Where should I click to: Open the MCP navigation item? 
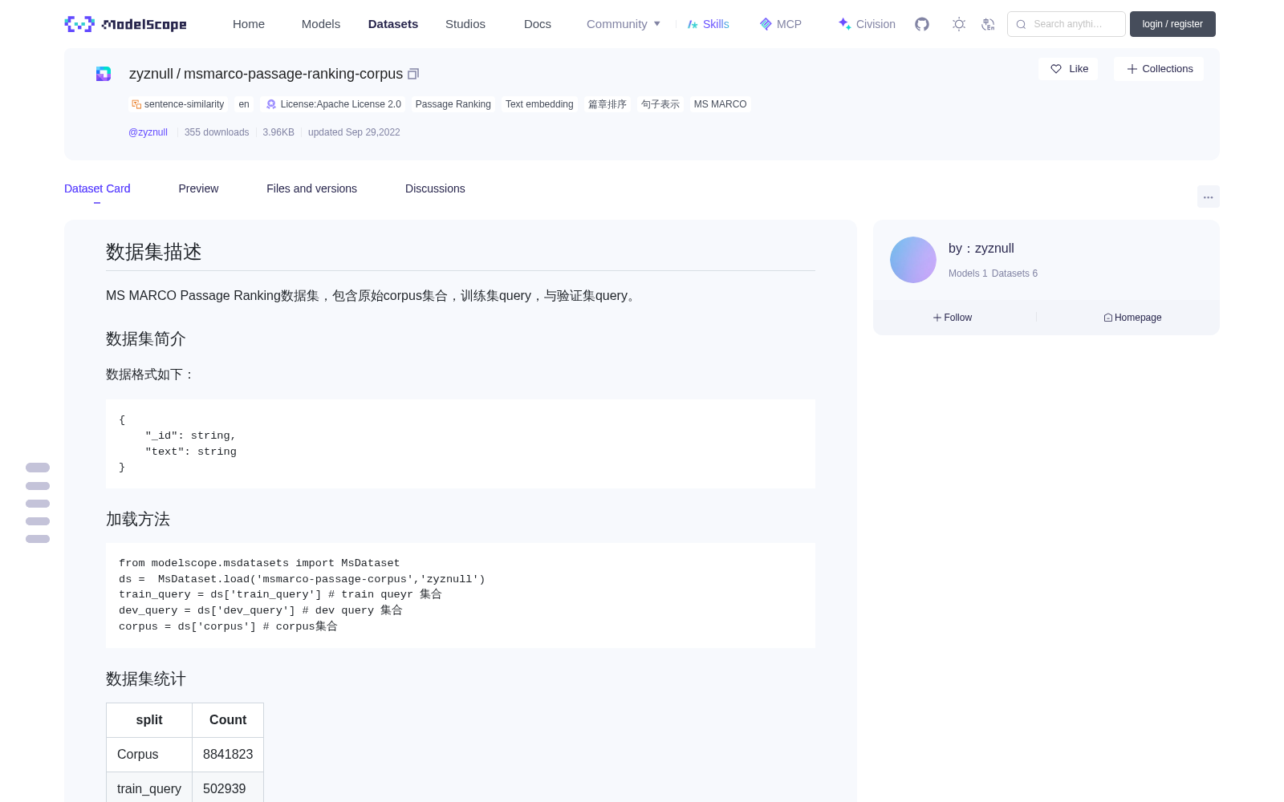[780, 24]
